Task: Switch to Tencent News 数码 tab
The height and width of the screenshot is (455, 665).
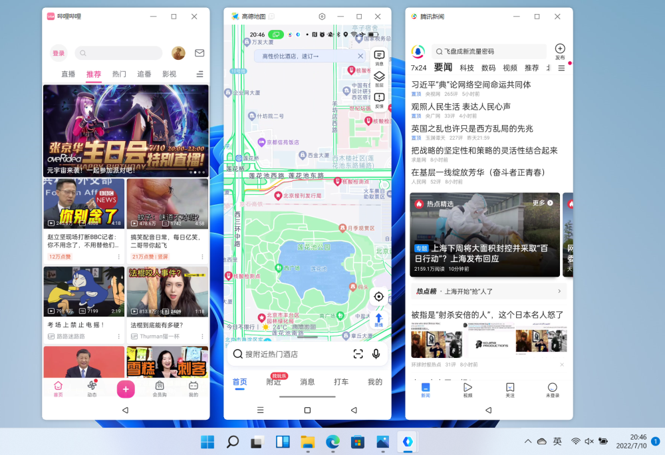Action: [488, 68]
